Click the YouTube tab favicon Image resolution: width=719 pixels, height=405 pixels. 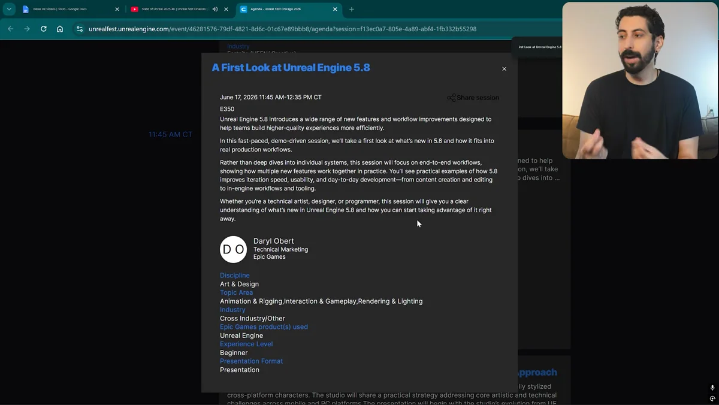[135, 9]
